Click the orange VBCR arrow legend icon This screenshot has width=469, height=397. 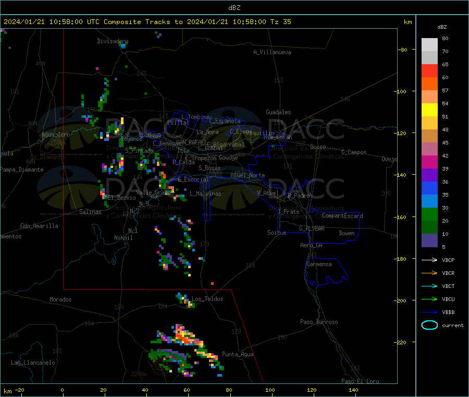tap(429, 273)
